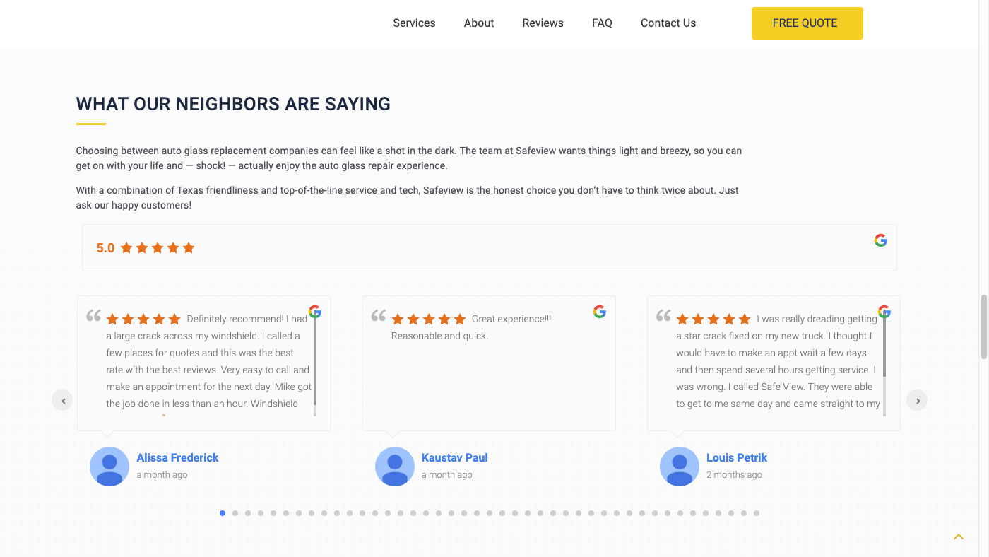Click Google icon on Louis Petrik's review
This screenshot has width=989, height=557.
click(884, 312)
